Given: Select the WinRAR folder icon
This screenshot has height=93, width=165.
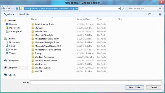Looking at the screenshot, I should (x=33, y=71).
